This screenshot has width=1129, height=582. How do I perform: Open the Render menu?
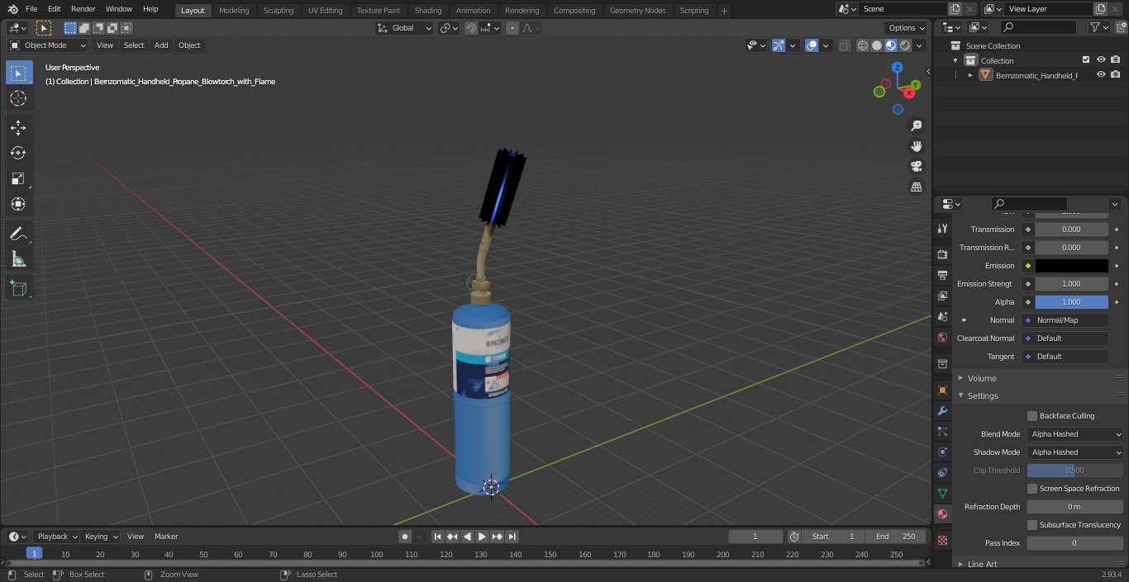click(x=83, y=9)
